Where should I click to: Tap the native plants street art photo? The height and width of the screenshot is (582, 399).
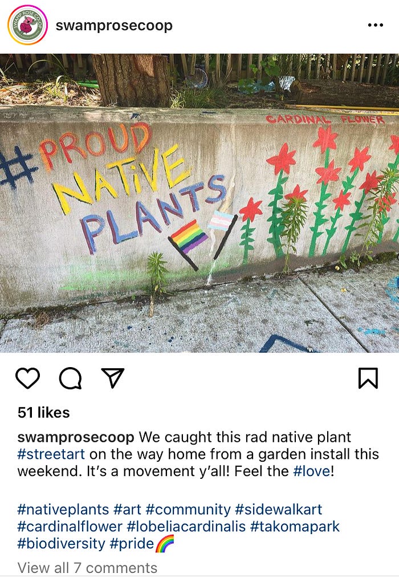pos(199,203)
